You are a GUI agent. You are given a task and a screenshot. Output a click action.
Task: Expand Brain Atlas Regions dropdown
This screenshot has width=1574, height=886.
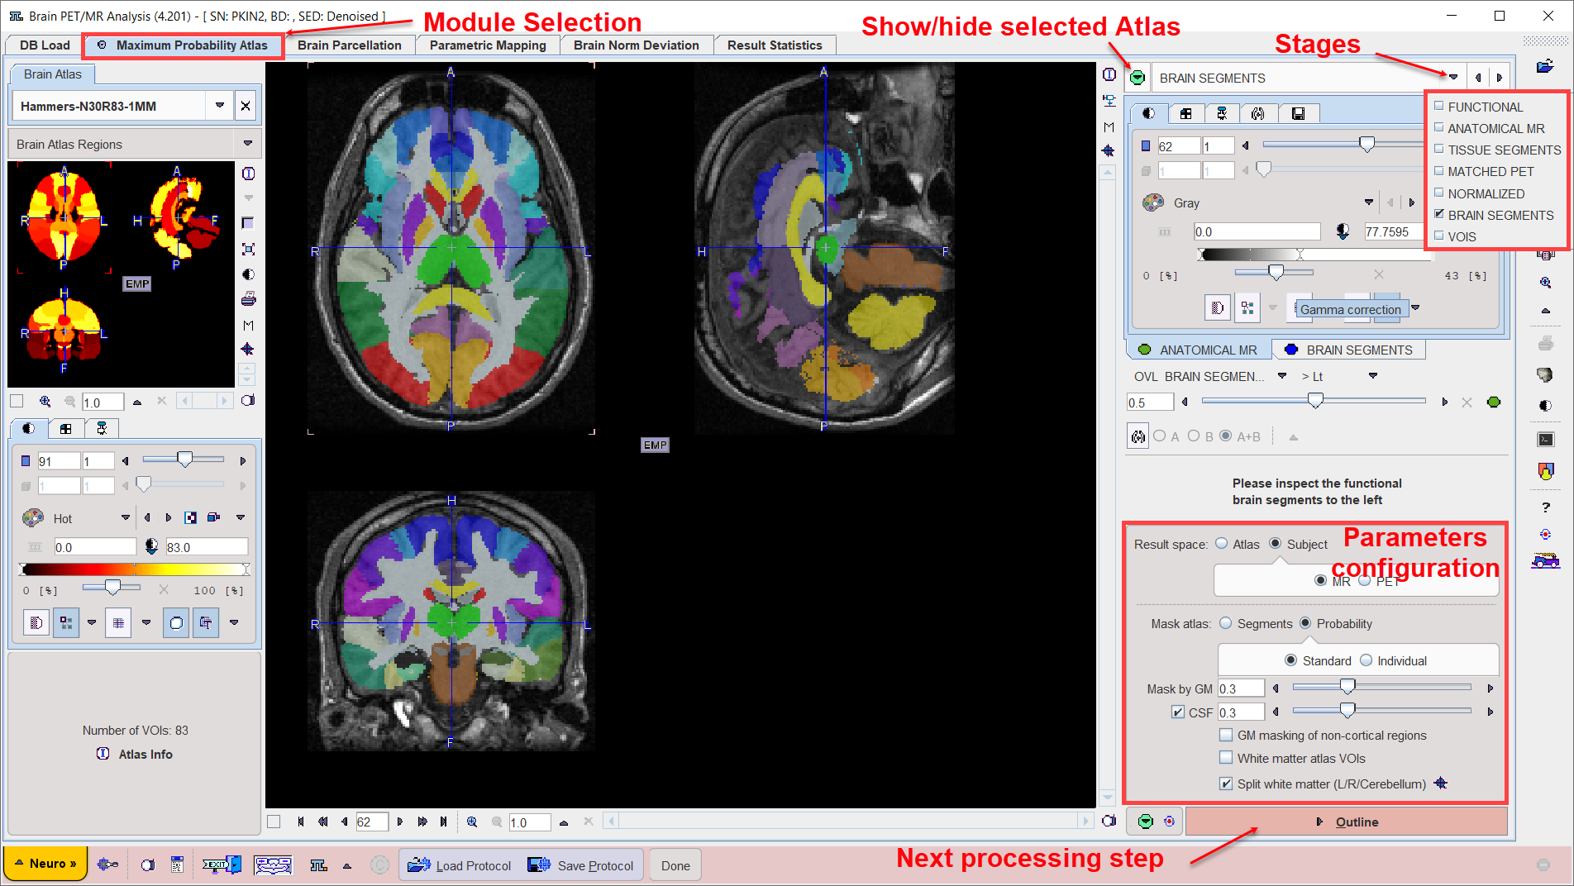(247, 144)
